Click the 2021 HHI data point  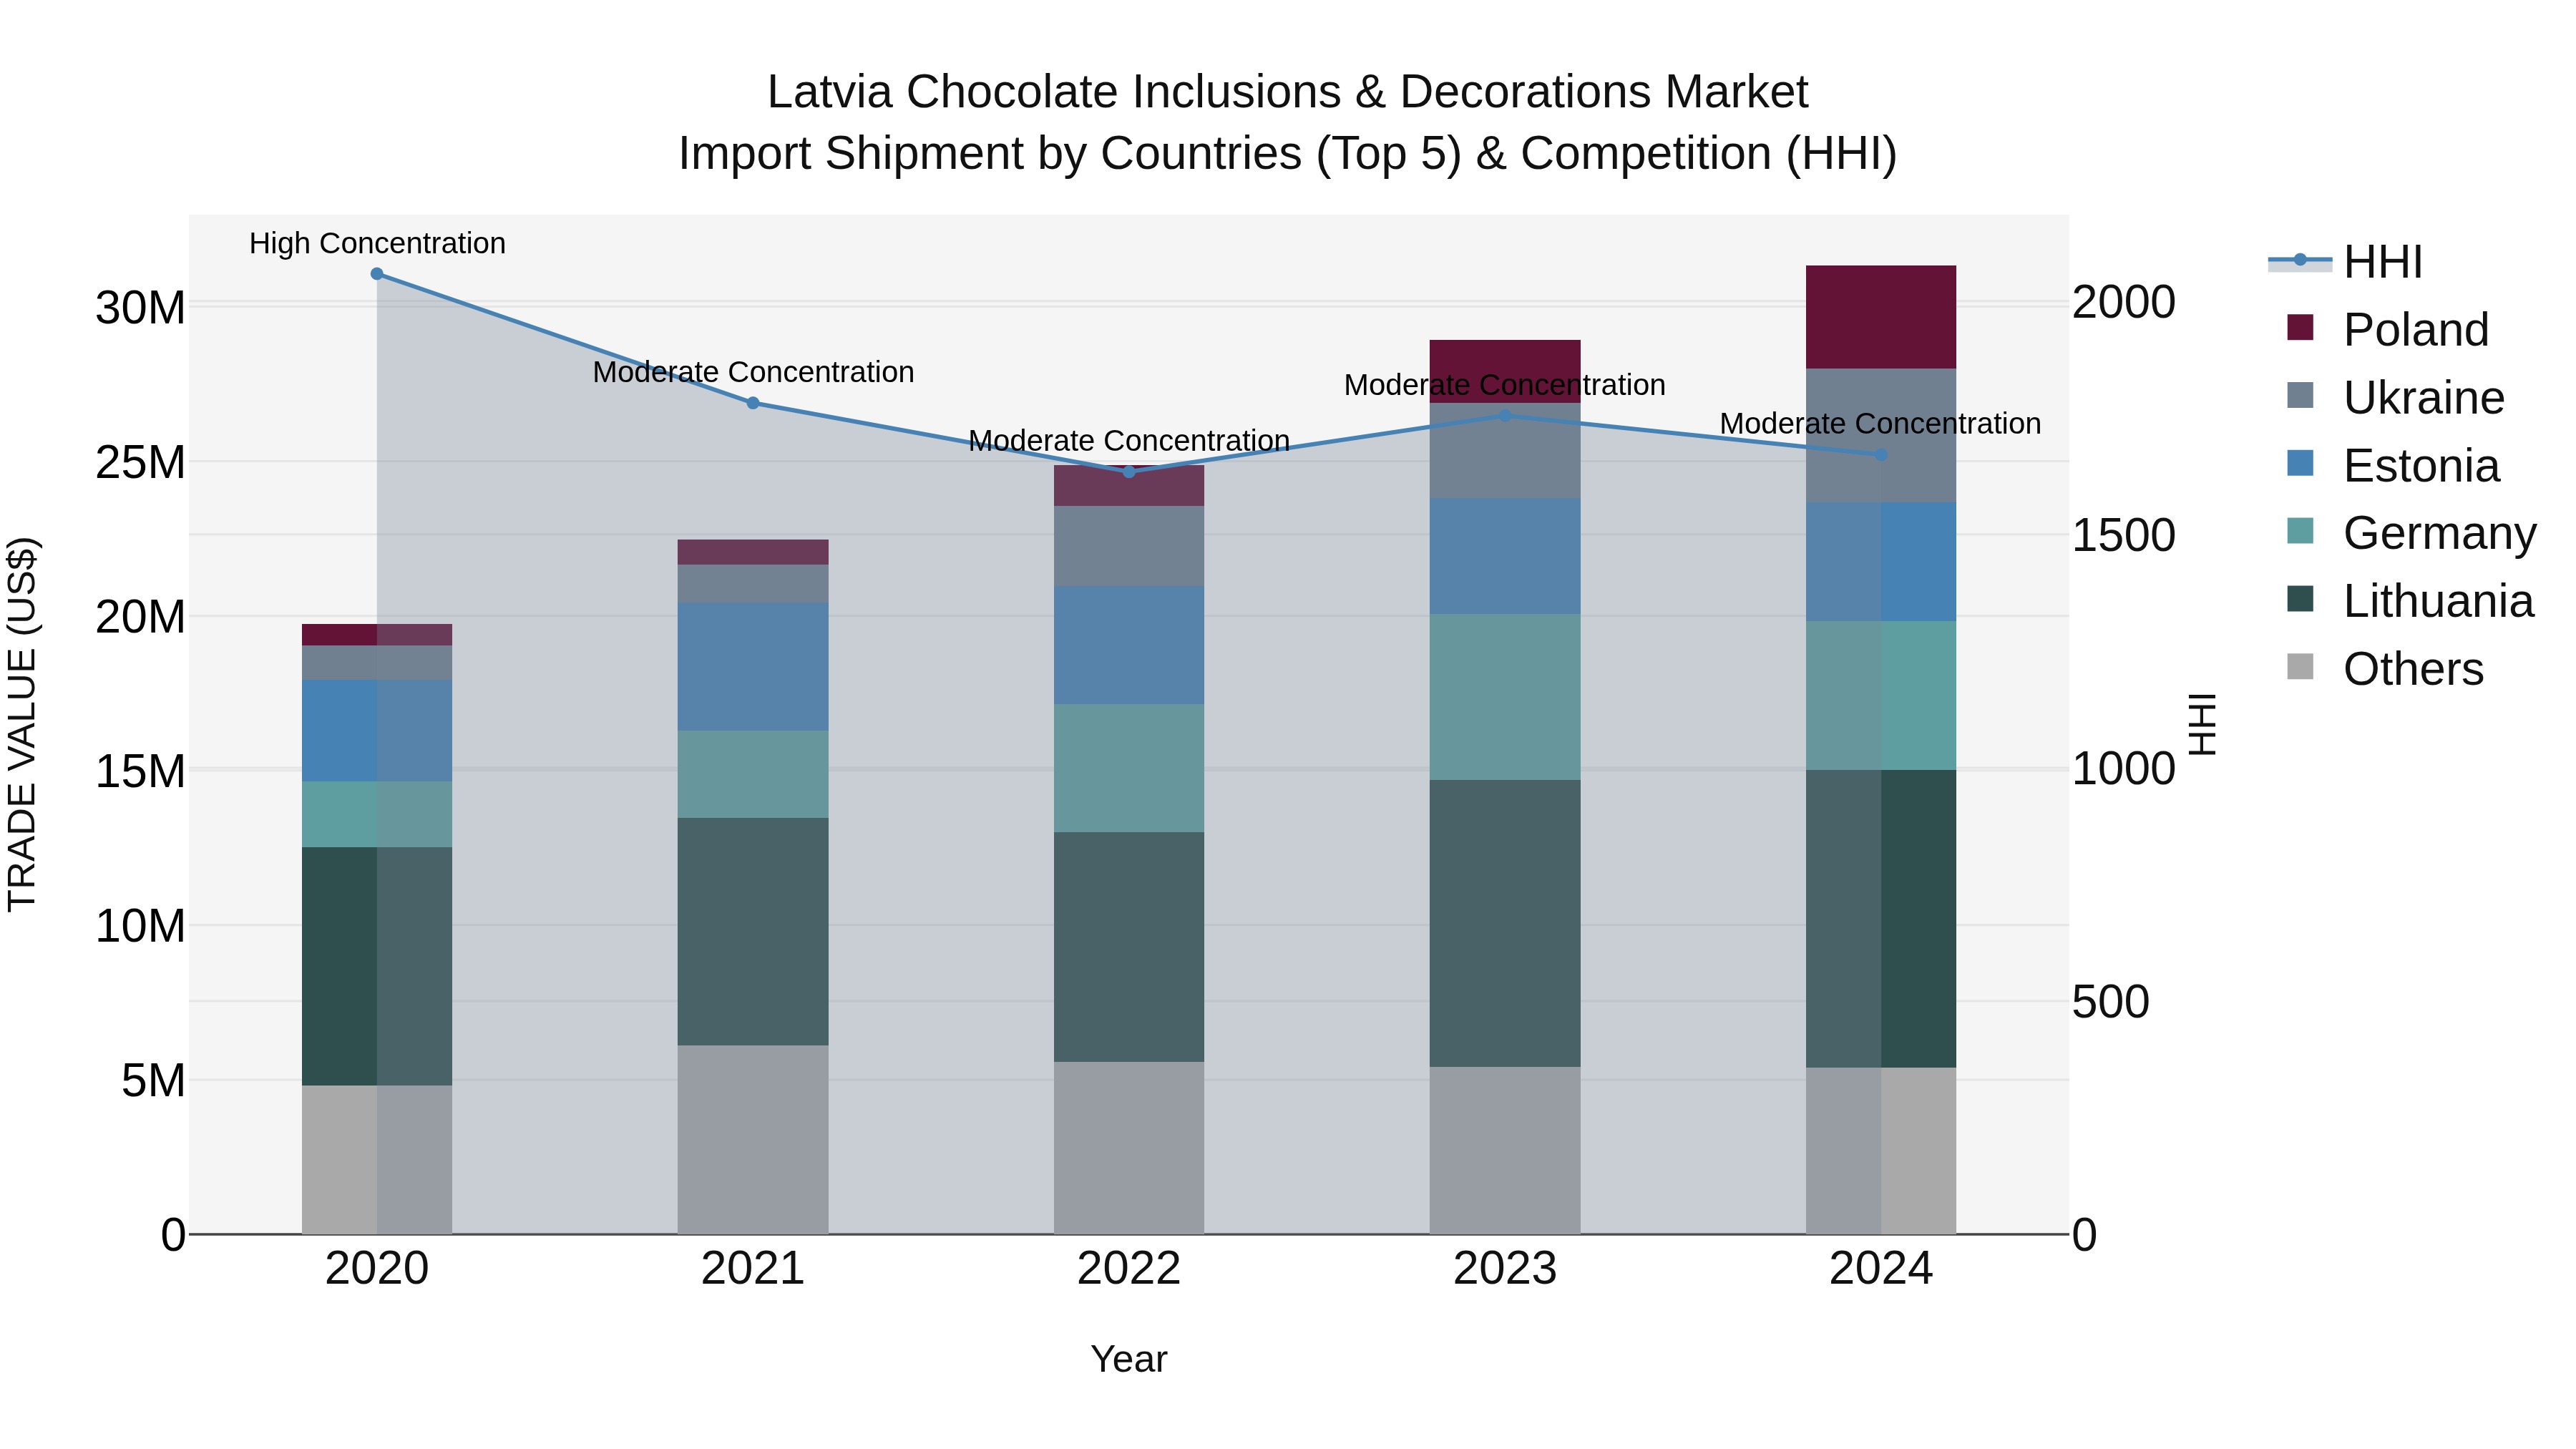tap(753, 403)
